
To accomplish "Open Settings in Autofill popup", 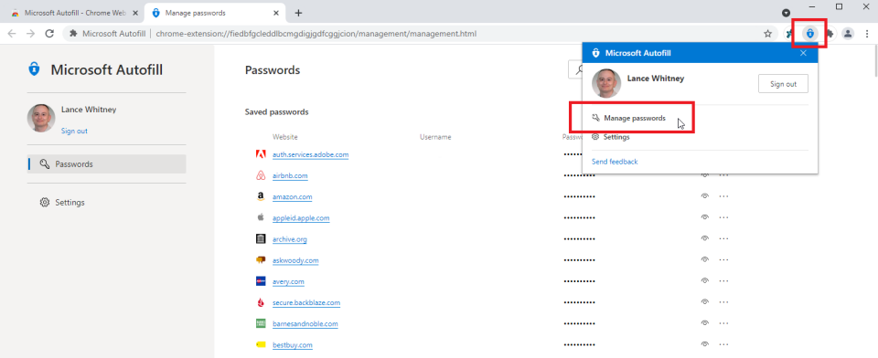I will (611, 137).
